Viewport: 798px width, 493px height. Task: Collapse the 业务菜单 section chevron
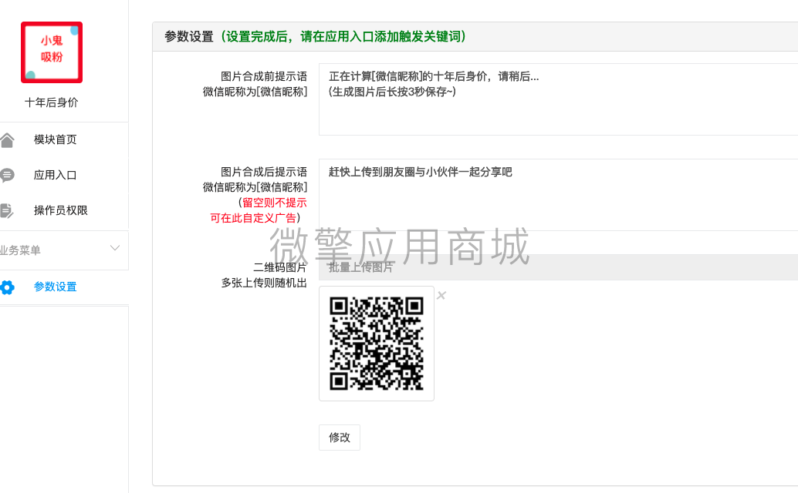(x=114, y=249)
